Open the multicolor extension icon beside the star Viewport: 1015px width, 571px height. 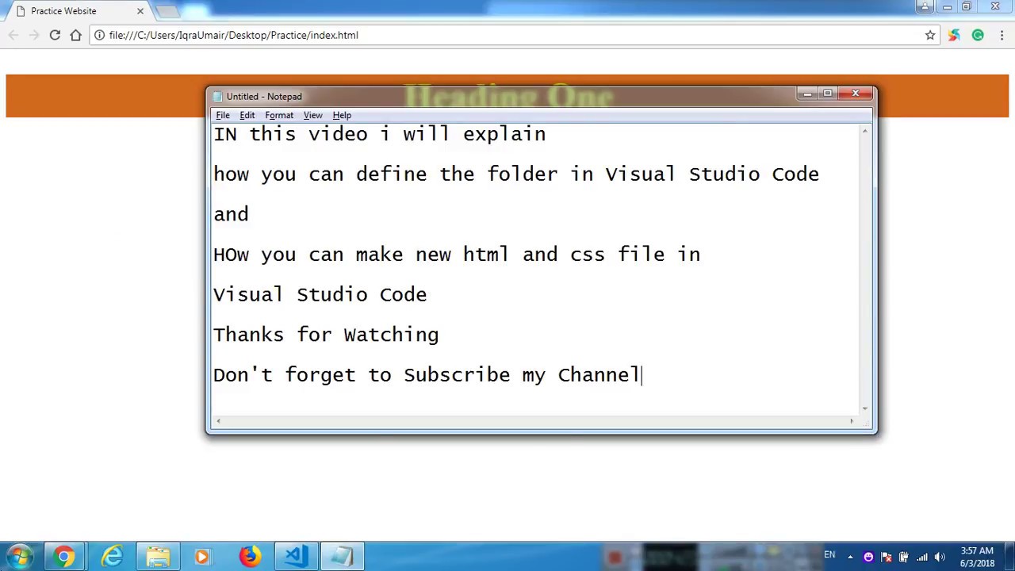coord(954,35)
